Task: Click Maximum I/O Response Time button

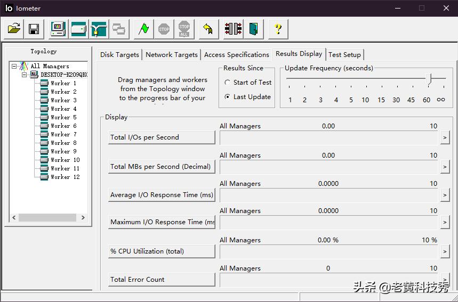Action: [x=162, y=222]
